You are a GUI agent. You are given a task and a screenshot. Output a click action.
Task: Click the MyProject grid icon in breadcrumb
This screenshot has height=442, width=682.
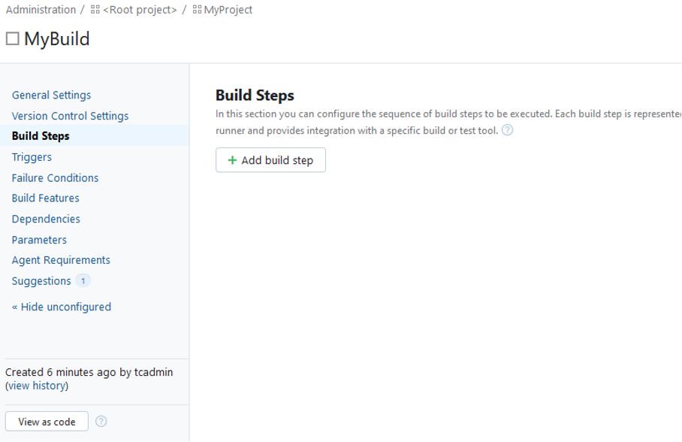(x=197, y=10)
